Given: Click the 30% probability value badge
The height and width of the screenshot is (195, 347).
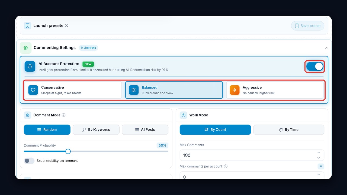Looking at the screenshot, I should coord(162,145).
